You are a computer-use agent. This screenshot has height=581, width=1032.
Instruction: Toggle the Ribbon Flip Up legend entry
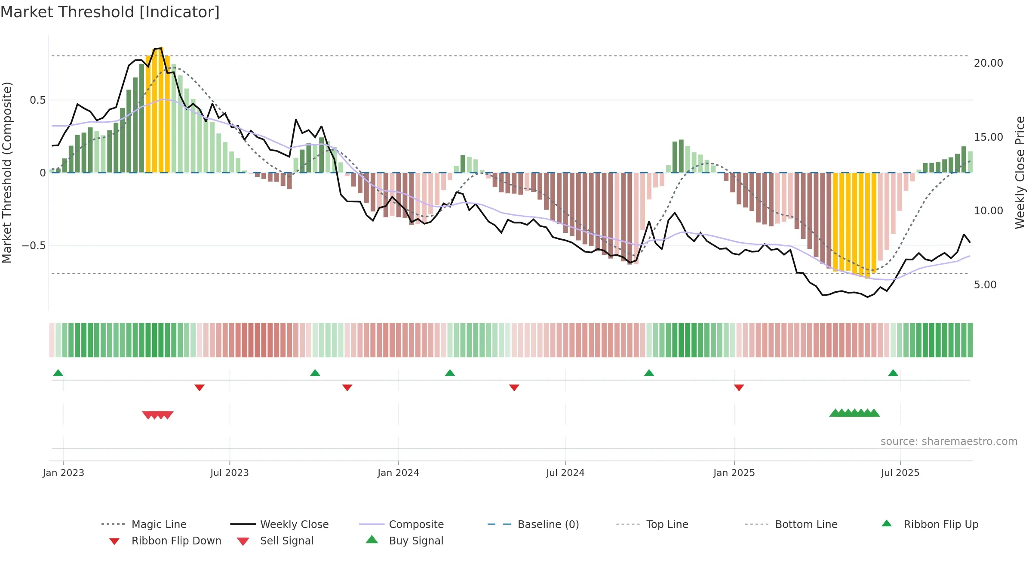click(x=930, y=524)
